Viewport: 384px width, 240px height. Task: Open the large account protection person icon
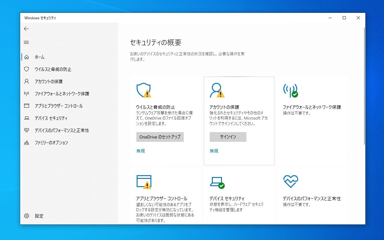pos(217,90)
